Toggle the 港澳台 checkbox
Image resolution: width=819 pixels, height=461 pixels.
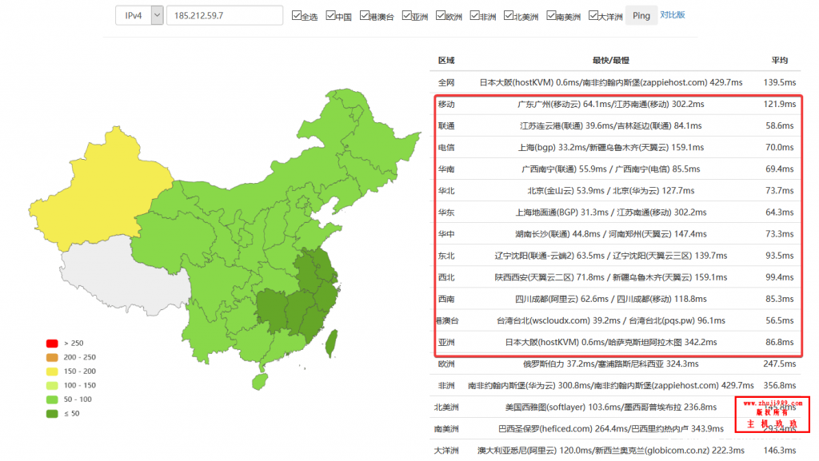(x=365, y=15)
